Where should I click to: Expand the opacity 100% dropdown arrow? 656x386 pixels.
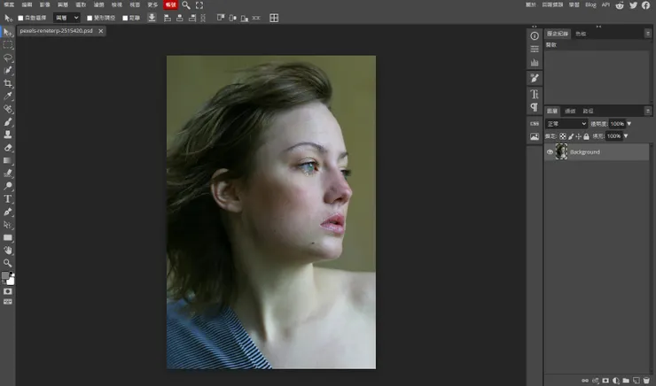[627, 124]
